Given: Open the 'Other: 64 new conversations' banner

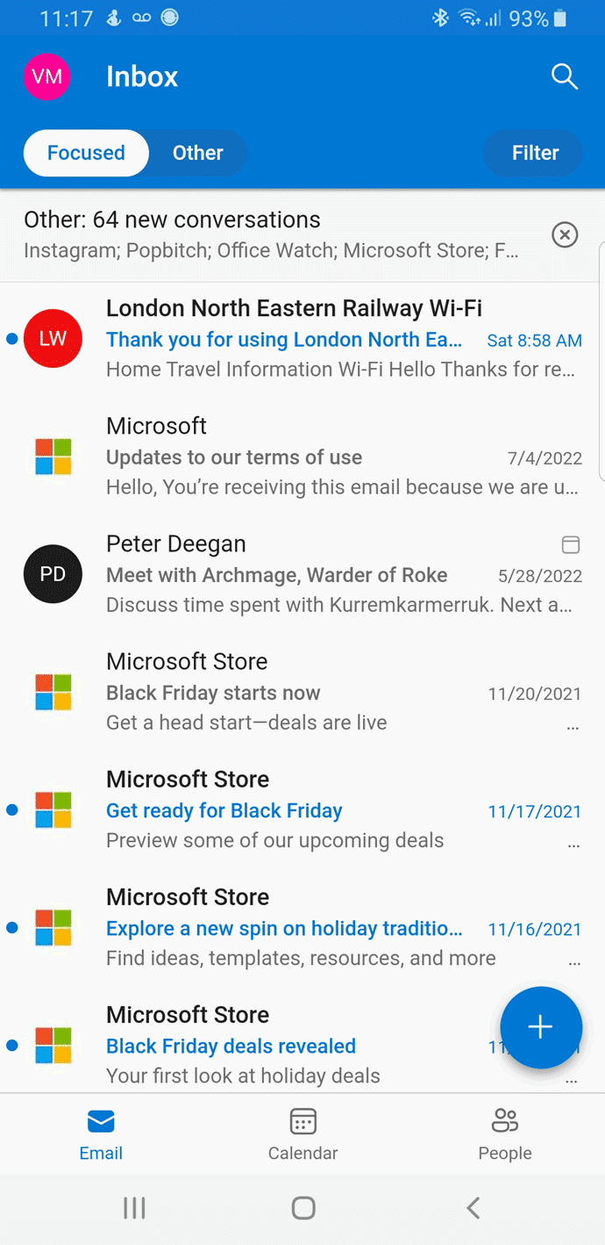Looking at the screenshot, I should tap(272, 234).
